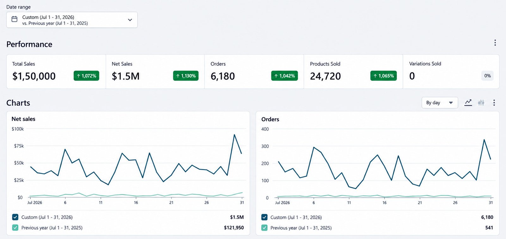The height and width of the screenshot is (239, 506).
Task: Click the $1.5M total in Net sales legend
Action: tap(237, 217)
